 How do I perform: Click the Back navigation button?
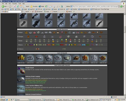coord(4,6)
